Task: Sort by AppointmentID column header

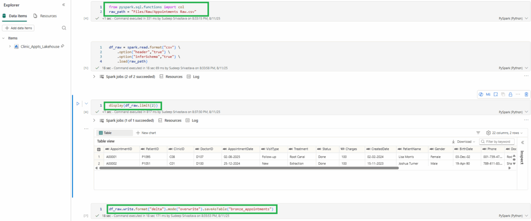Action: coord(121,149)
